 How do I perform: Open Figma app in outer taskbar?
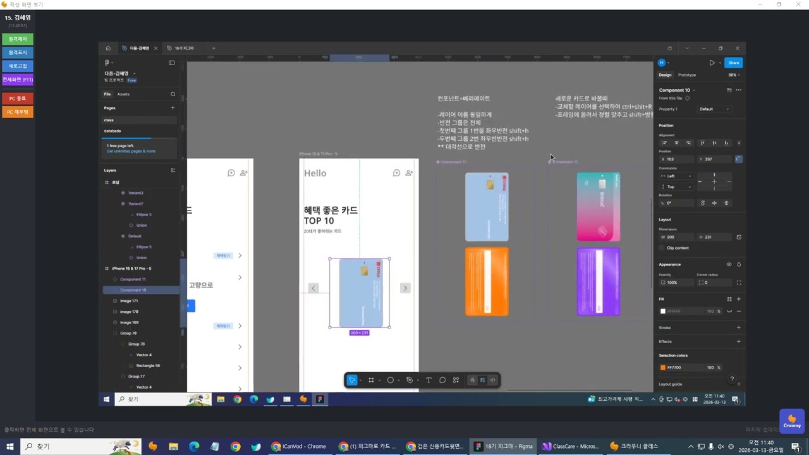[504, 446]
